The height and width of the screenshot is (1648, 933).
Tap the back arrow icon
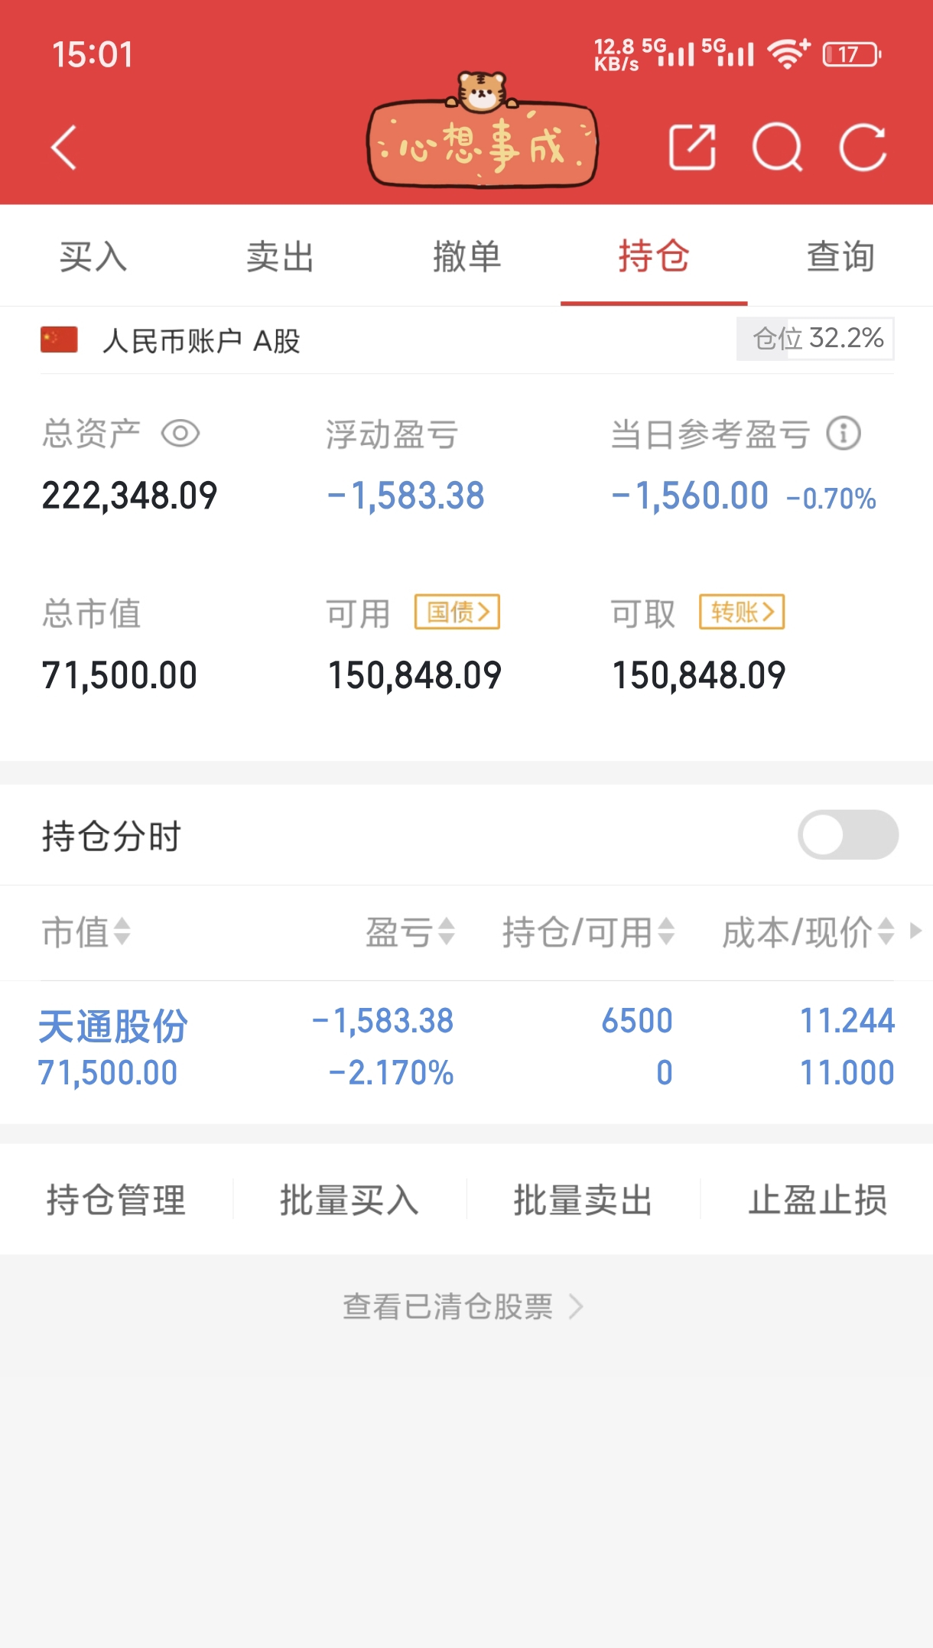click(64, 147)
